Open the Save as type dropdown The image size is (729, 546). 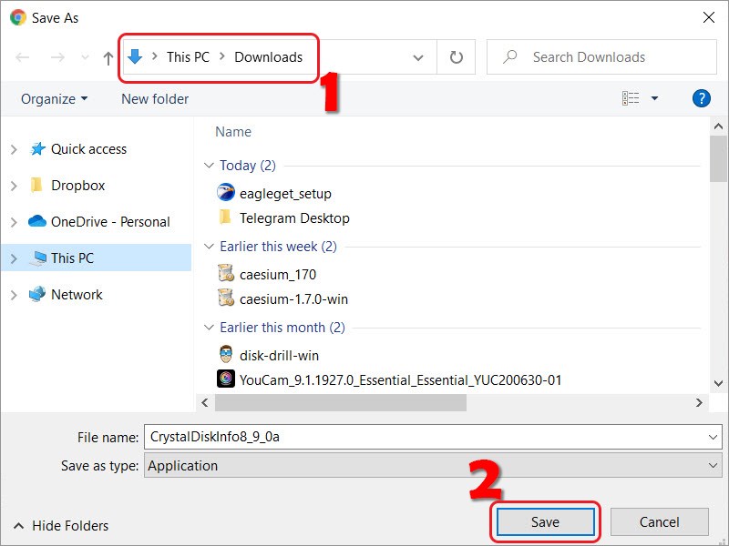[x=715, y=465]
